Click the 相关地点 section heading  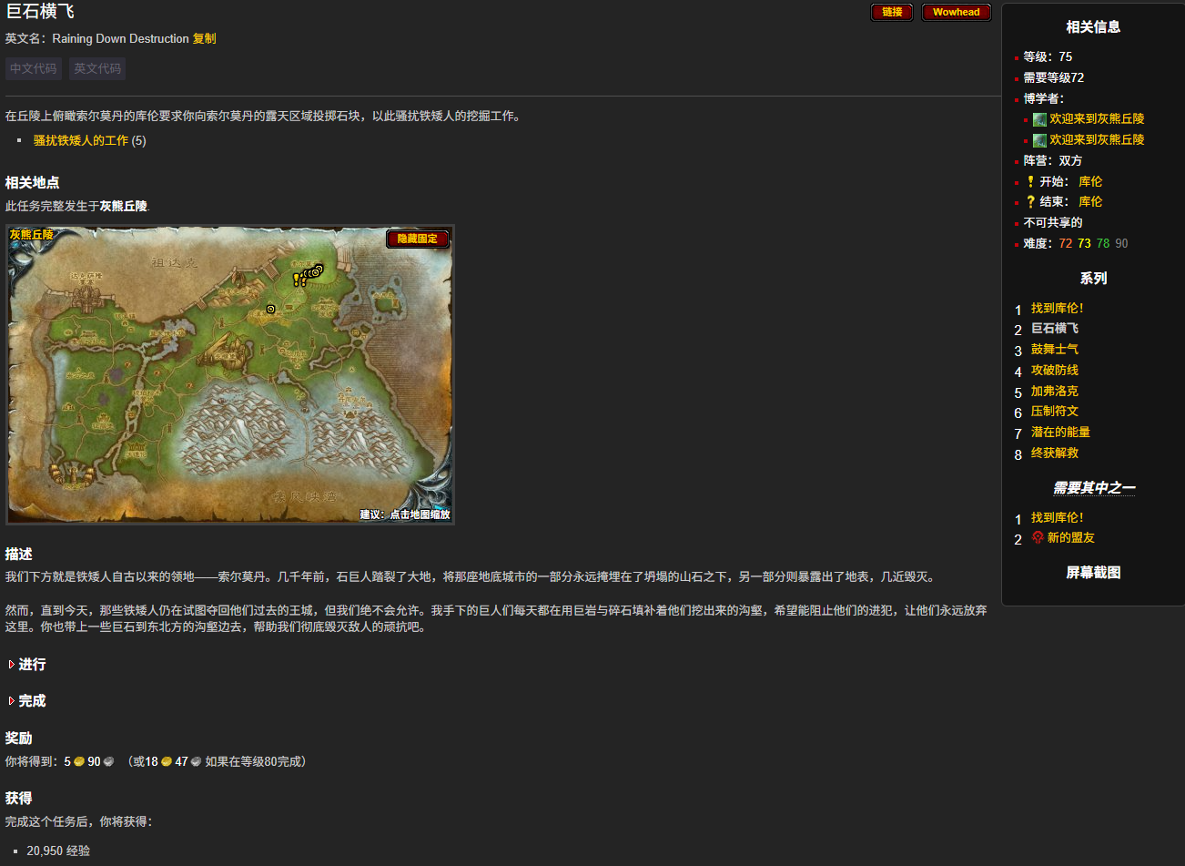(x=32, y=182)
